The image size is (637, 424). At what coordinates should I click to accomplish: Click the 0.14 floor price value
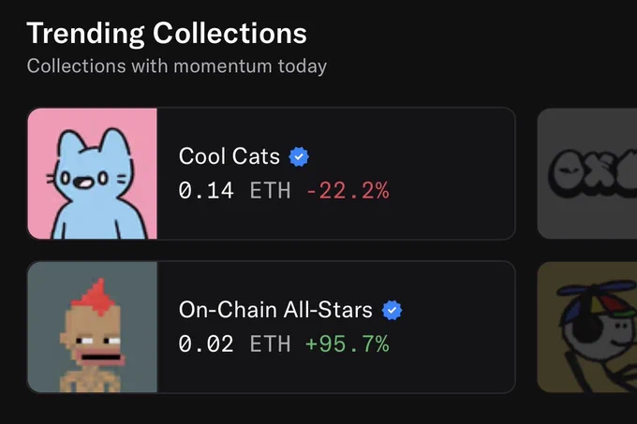(x=206, y=190)
